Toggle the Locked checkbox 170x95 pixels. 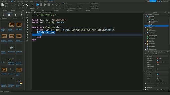click(x=158, y=78)
